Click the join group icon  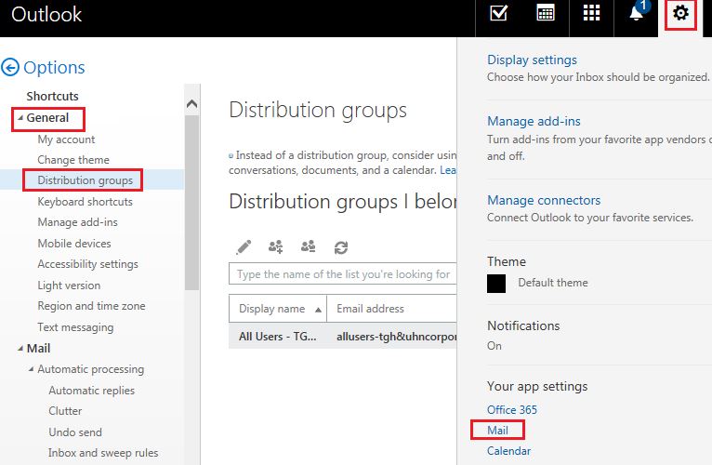click(x=275, y=247)
